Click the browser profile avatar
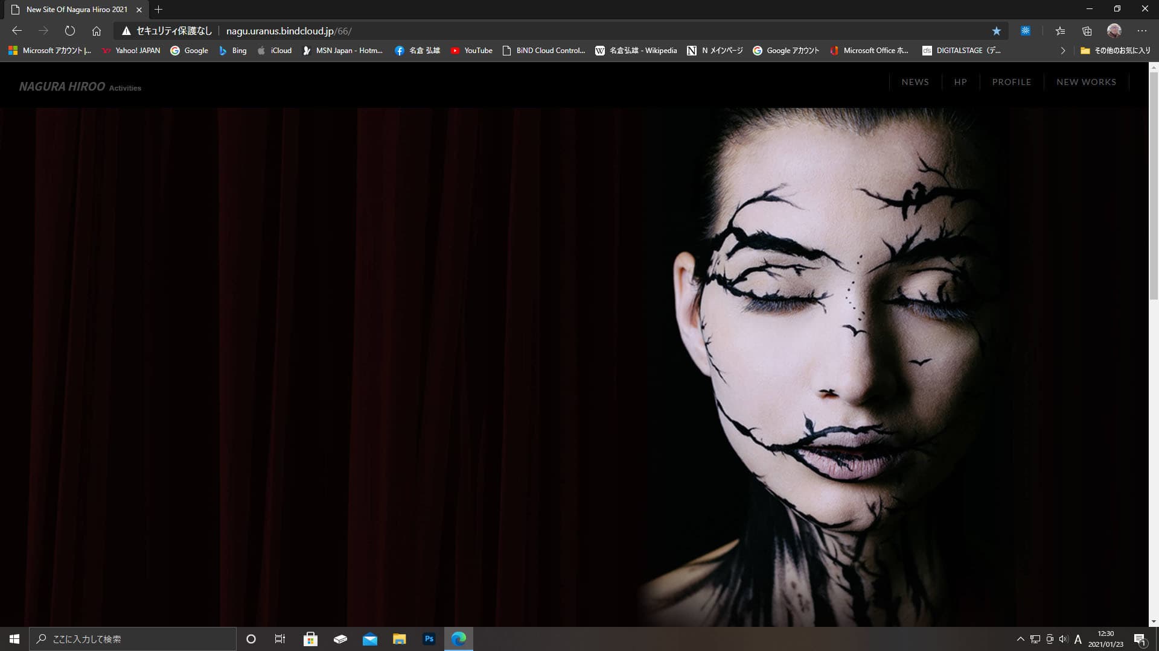 tap(1114, 31)
